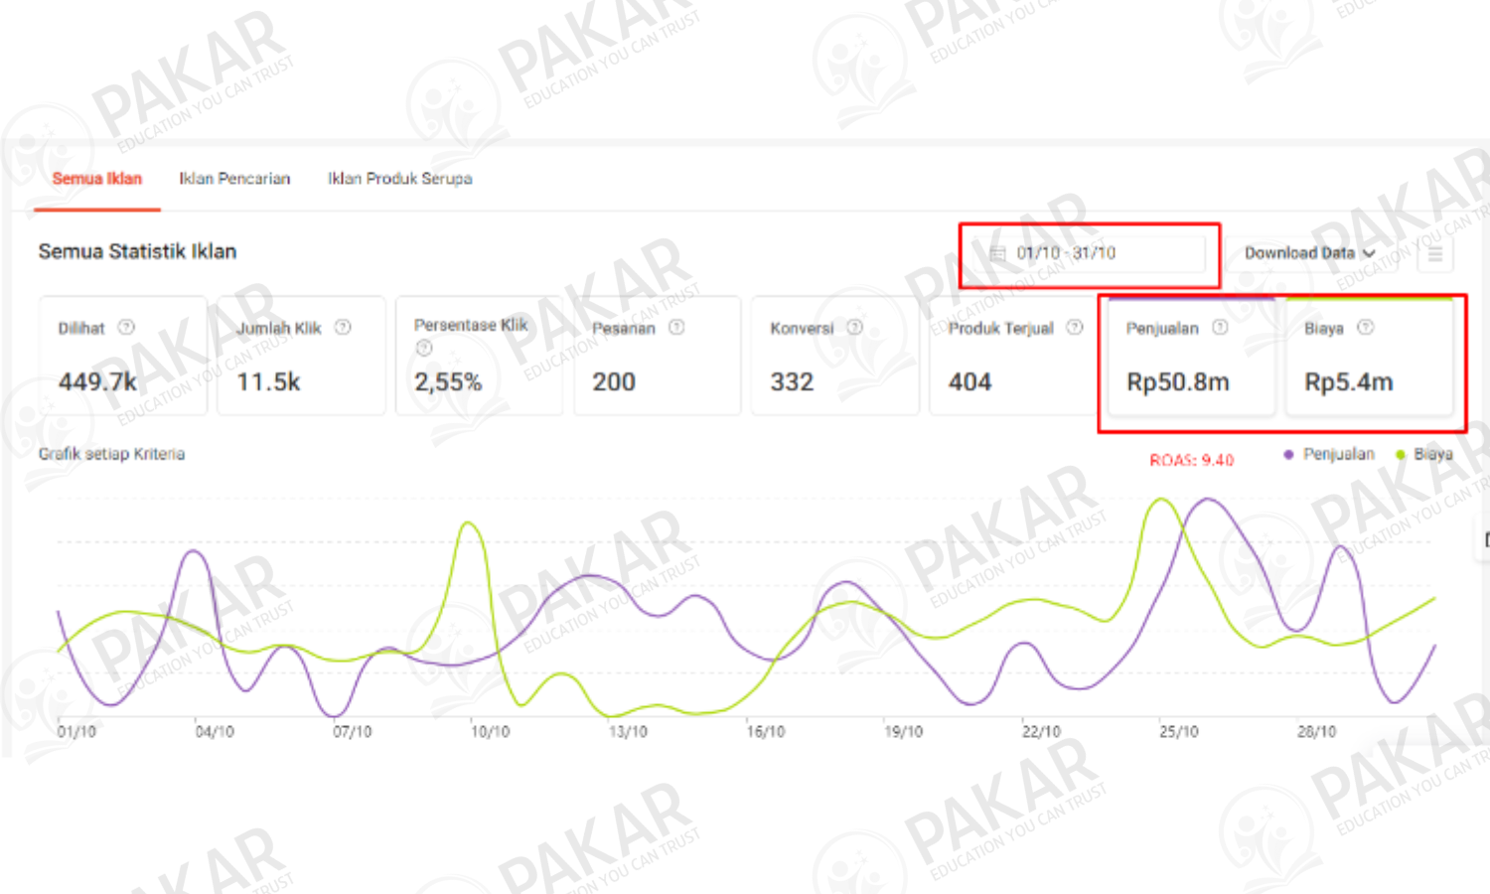Toggle the Penjualan metric card
1490x894 pixels.
(1190, 358)
